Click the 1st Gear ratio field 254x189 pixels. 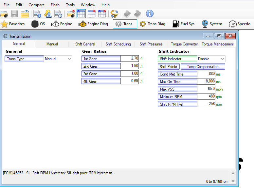coord(130,59)
